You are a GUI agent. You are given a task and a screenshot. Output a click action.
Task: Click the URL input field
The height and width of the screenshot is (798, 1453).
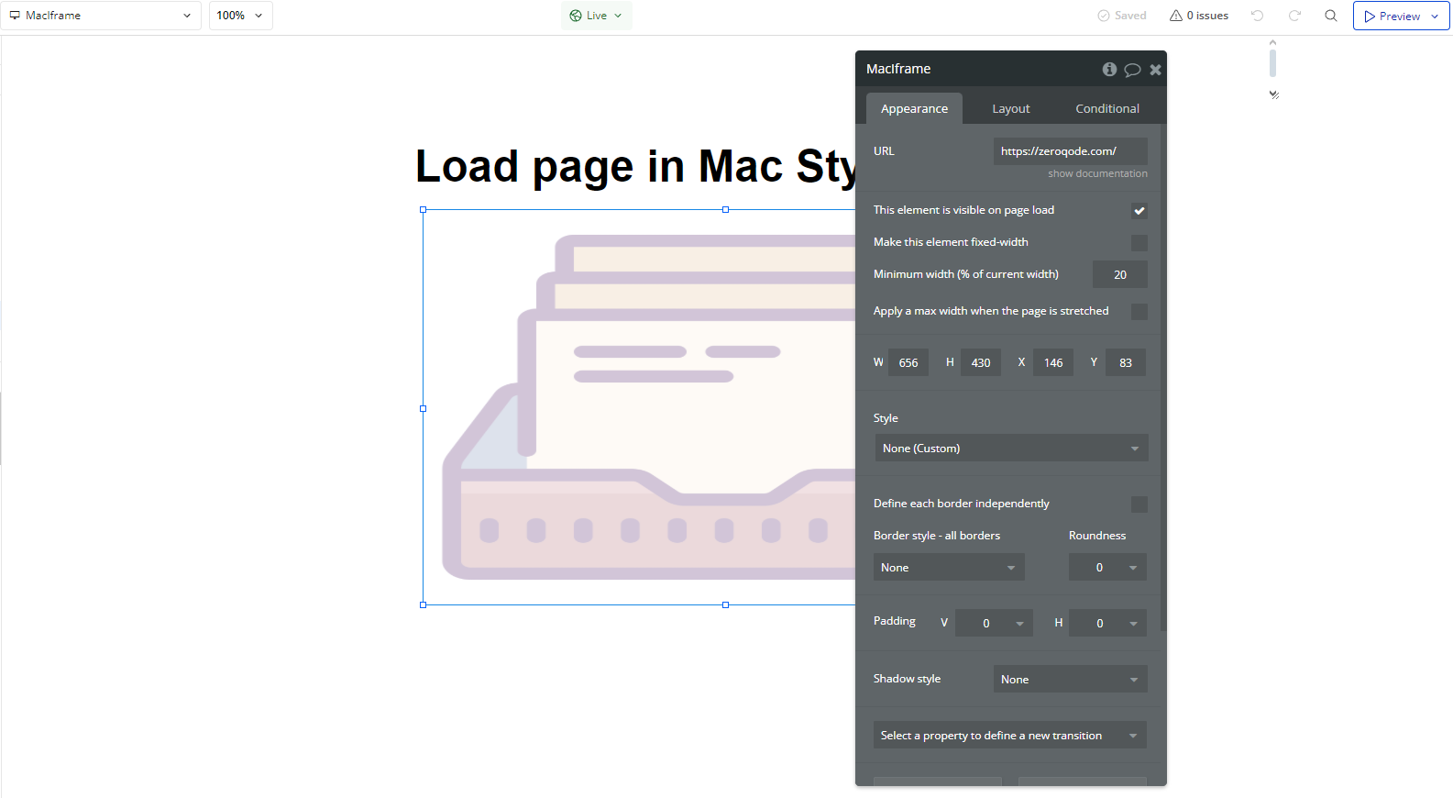(1070, 151)
